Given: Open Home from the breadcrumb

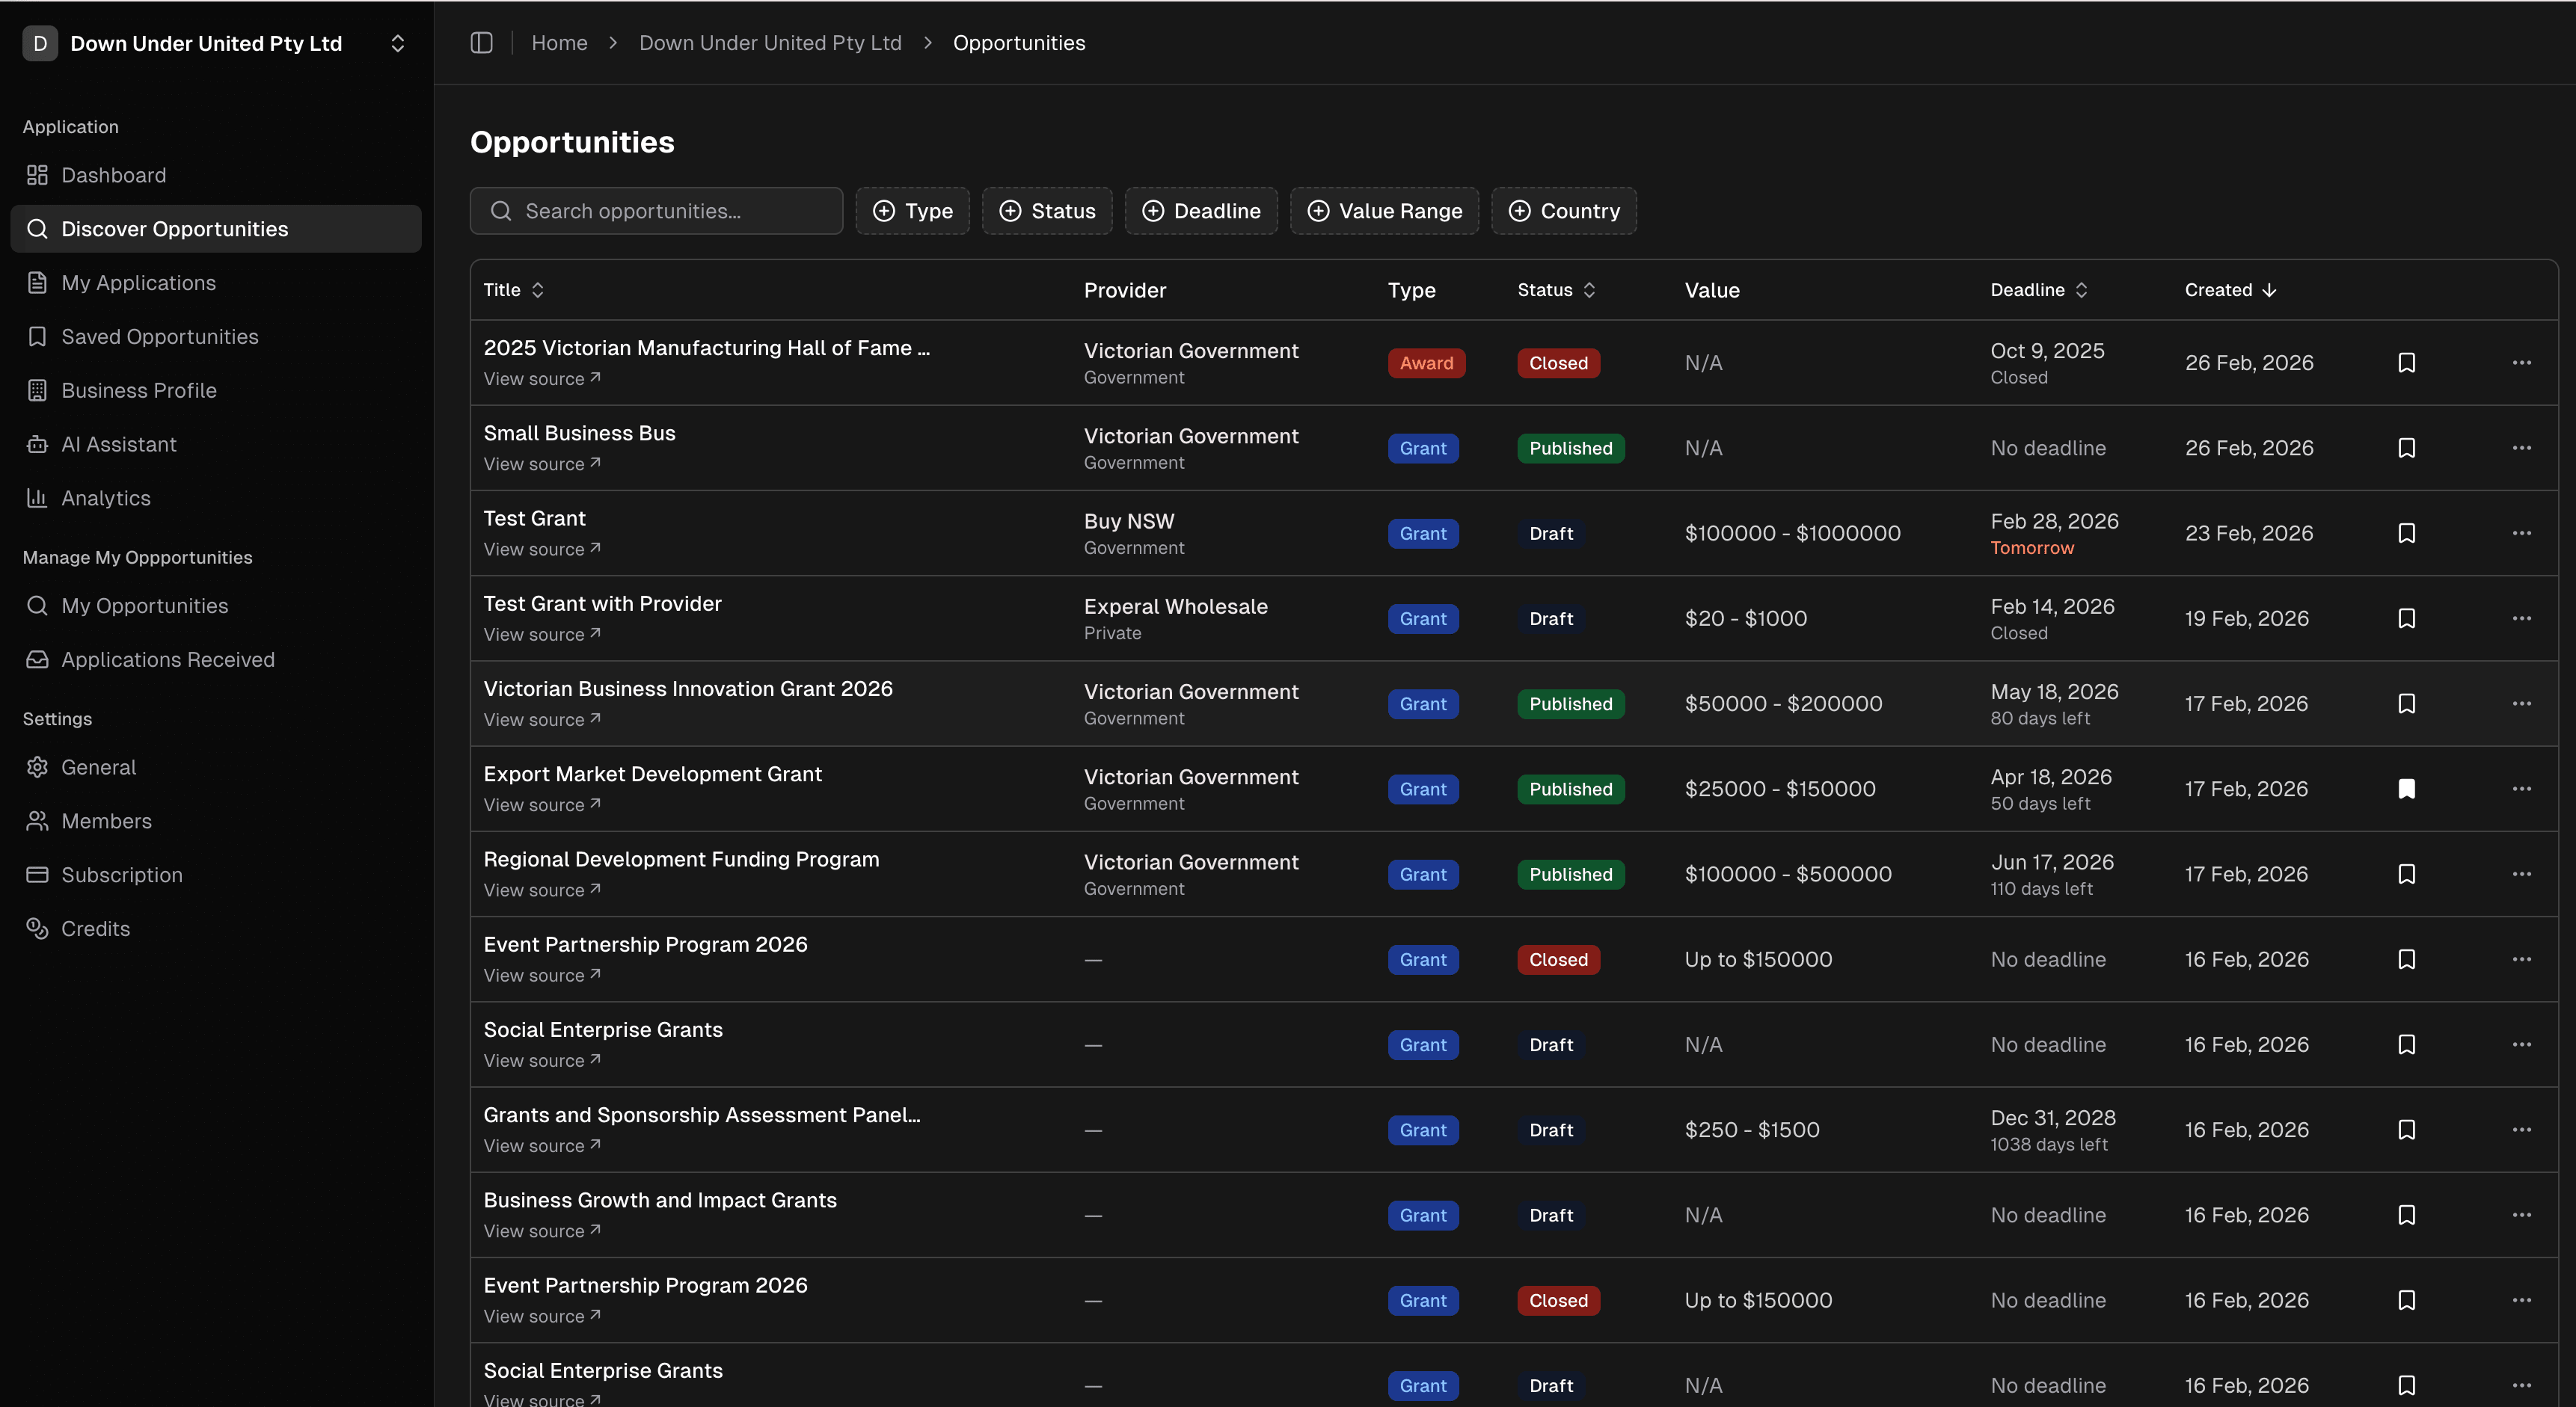Looking at the screenshot, I should [x=559, y=43].
